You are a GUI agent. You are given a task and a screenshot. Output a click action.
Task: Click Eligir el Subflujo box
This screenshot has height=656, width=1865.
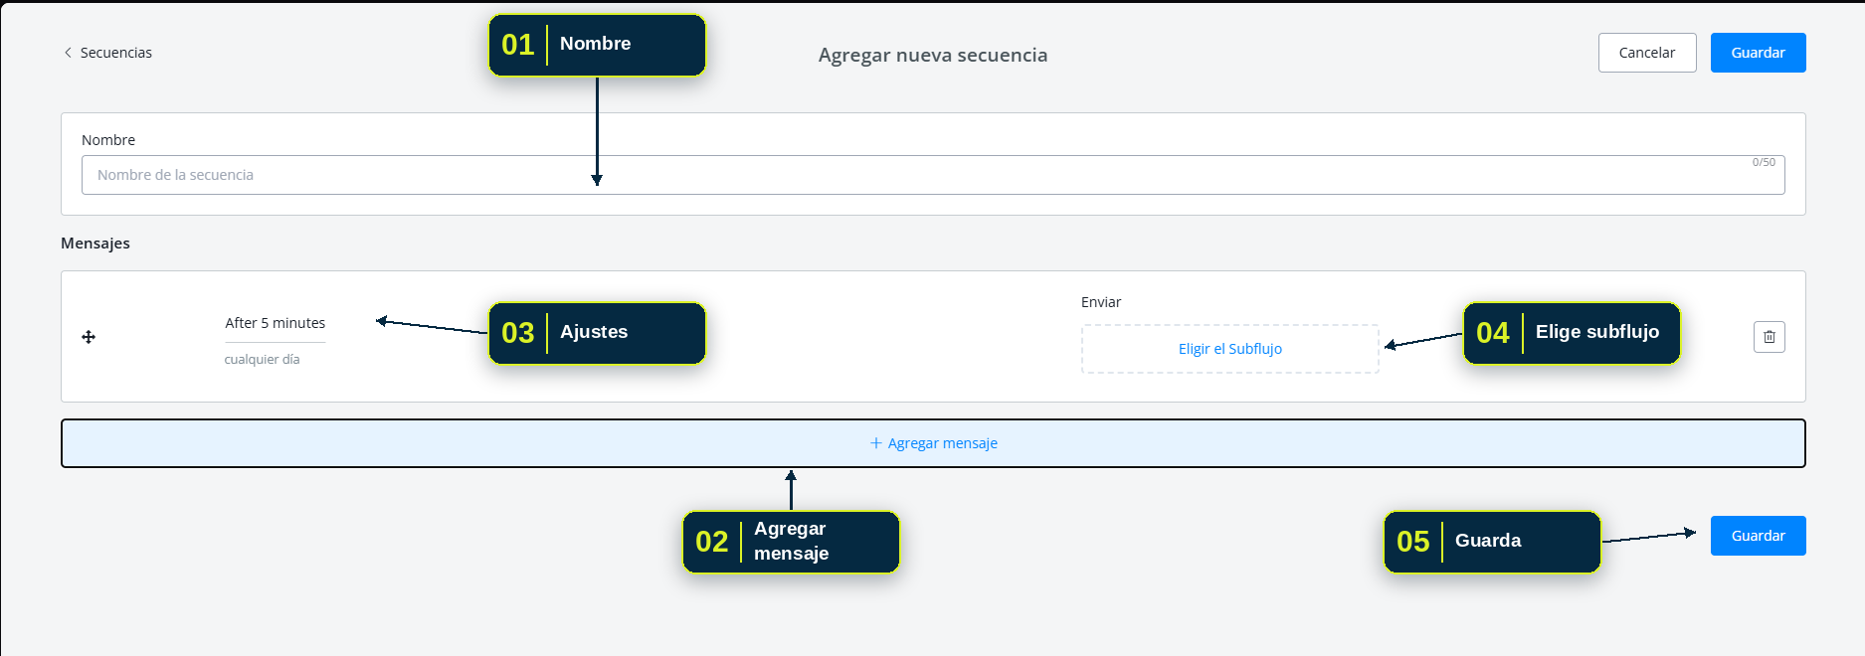coord(1230,349)
